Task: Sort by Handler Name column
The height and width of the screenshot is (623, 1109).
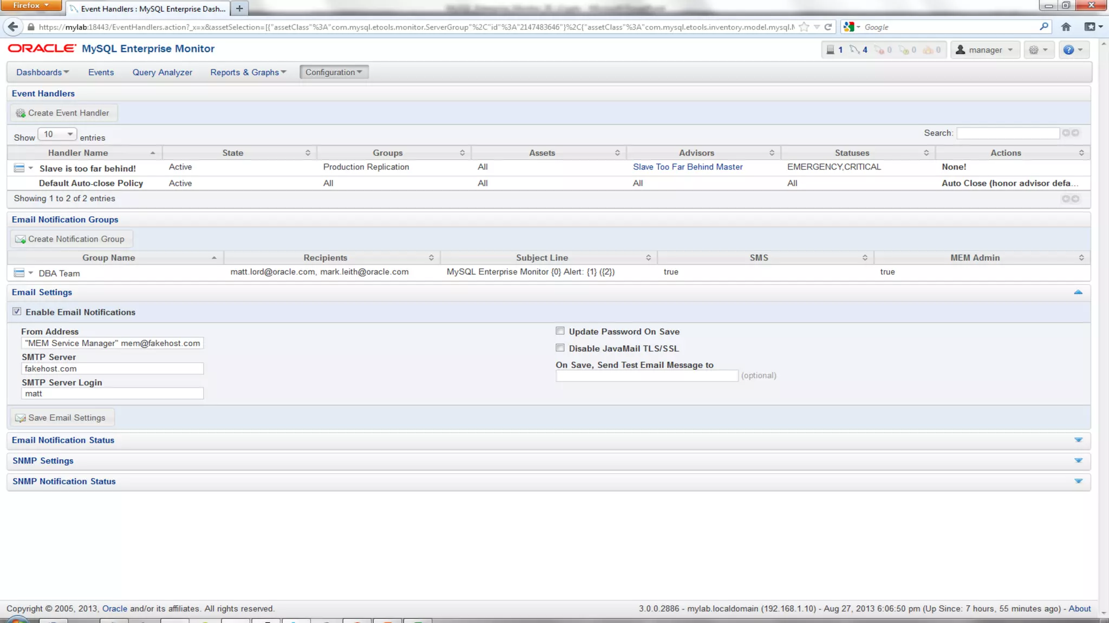Action: (84, 153)
